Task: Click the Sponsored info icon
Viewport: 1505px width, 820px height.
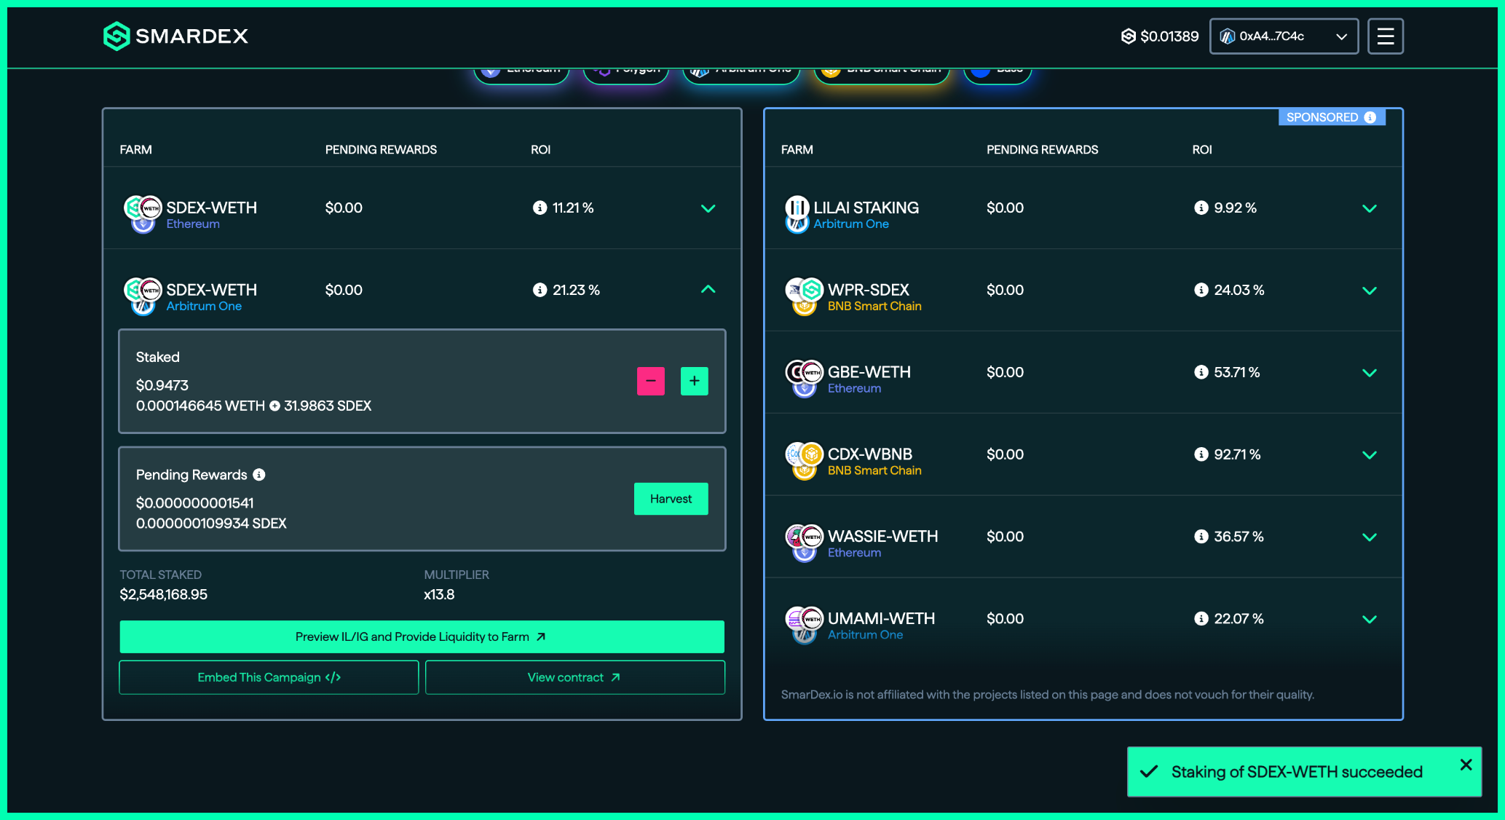Action: (1370, 117)
